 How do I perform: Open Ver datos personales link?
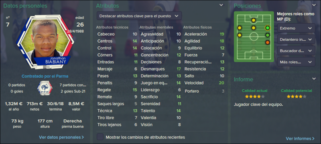click(x=61, y=137)
